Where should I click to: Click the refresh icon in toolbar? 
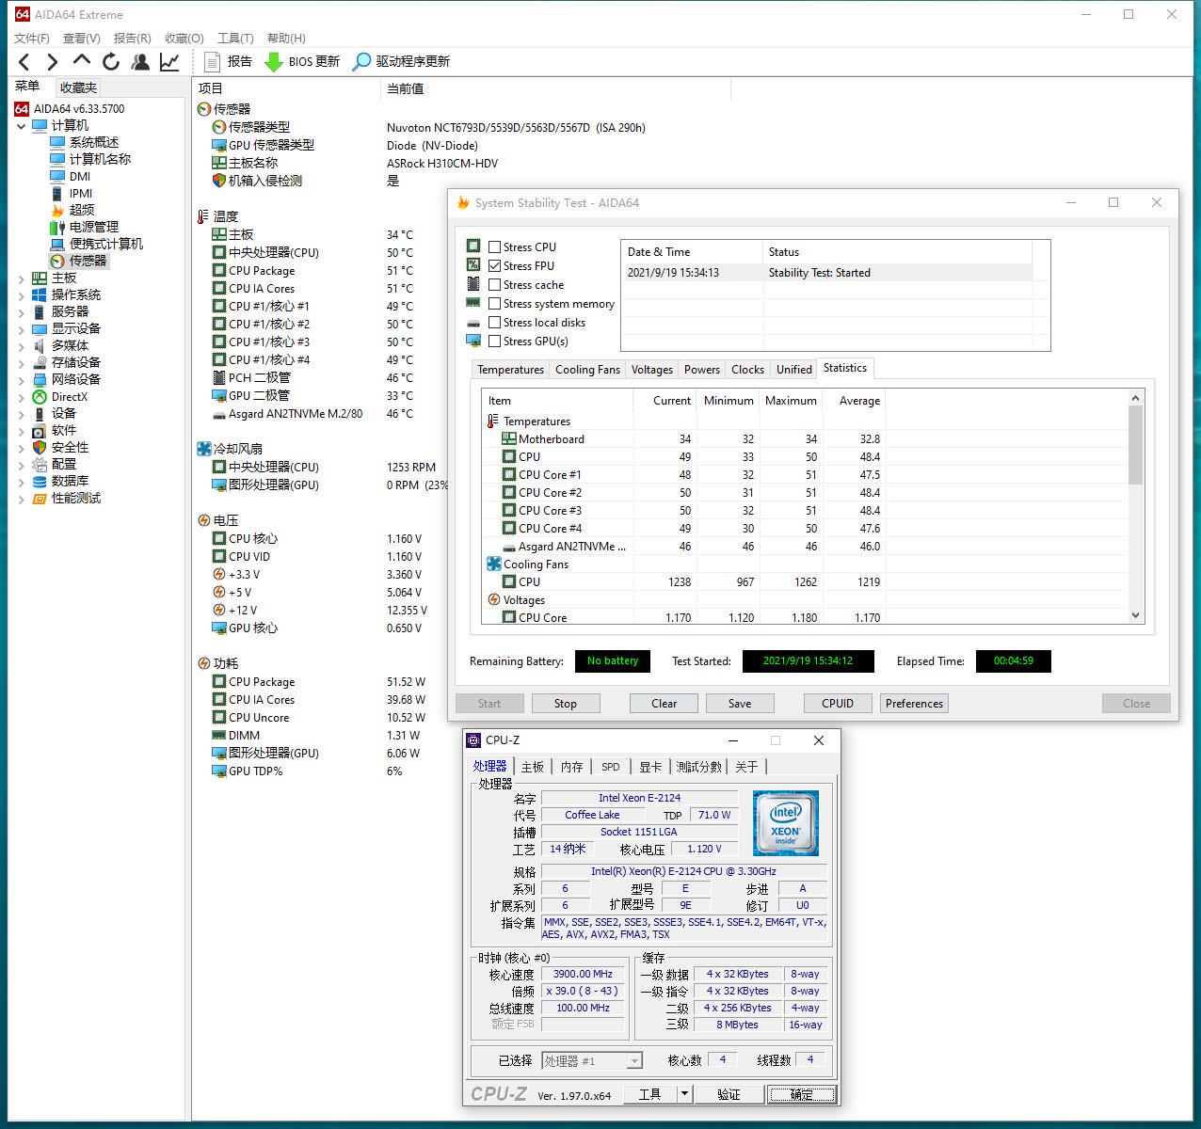(111, 62)
